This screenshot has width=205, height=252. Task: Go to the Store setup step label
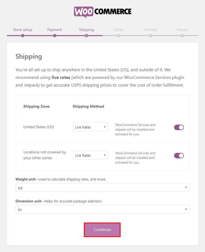(23, 30)
